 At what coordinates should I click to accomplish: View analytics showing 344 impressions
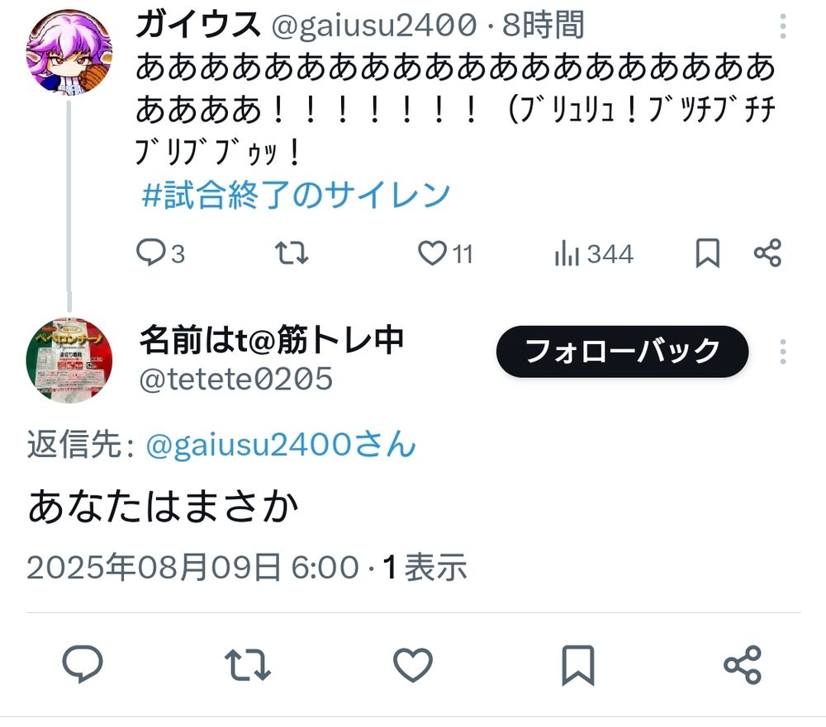(x=594, y=253)
